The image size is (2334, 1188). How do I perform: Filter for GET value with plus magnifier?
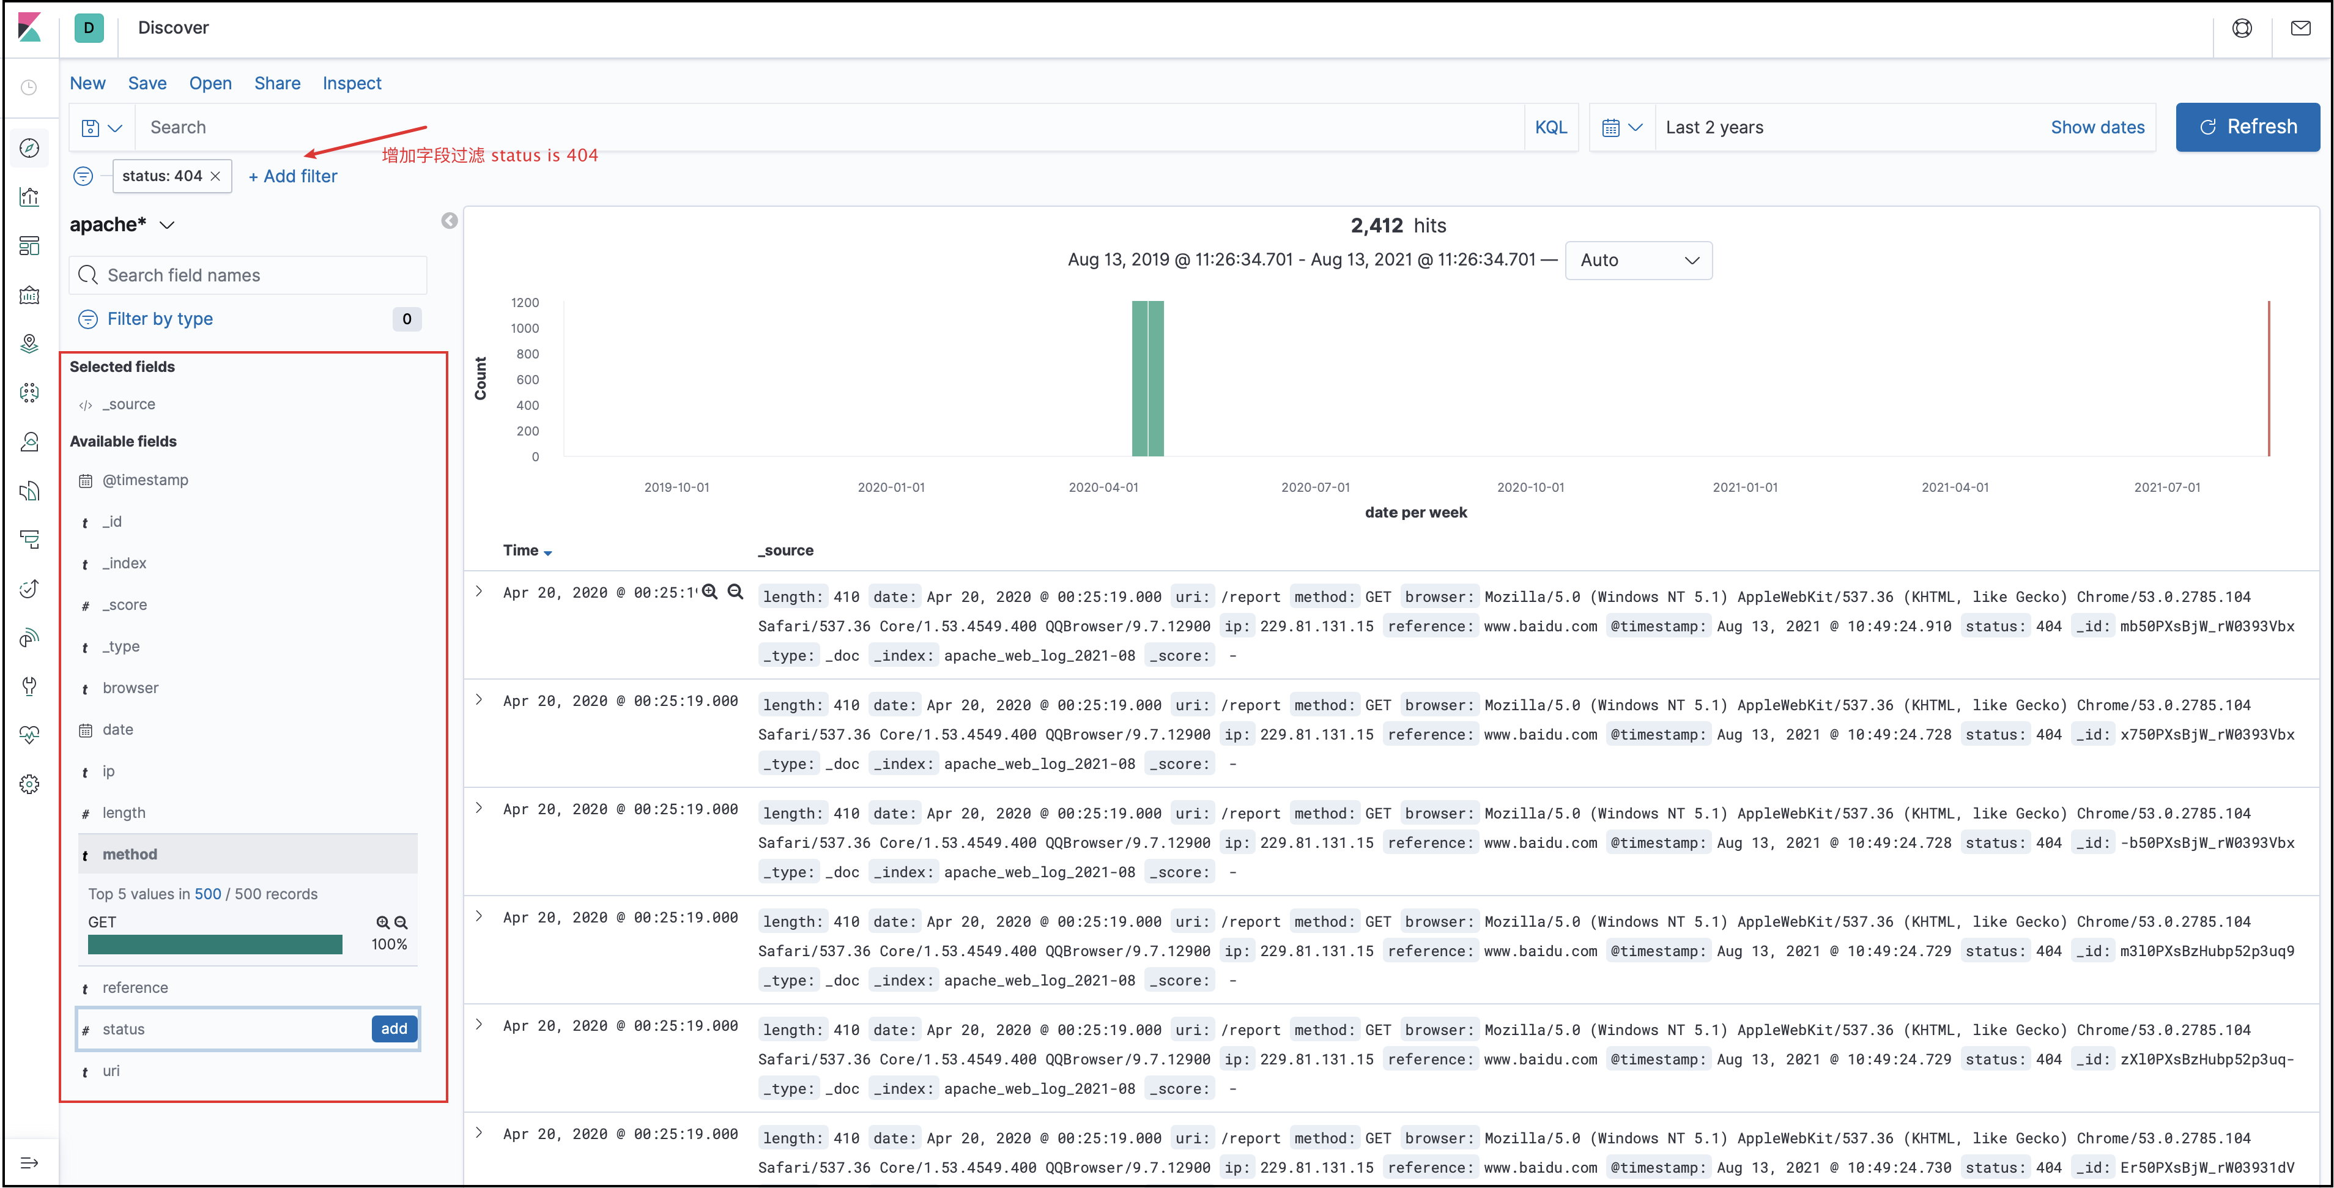click(x=382, y=923)
